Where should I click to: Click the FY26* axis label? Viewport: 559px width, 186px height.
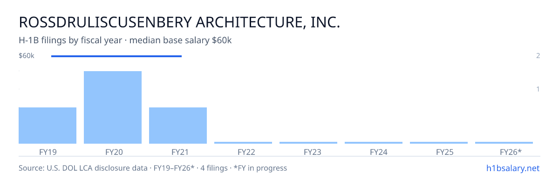tap(511, 152)
